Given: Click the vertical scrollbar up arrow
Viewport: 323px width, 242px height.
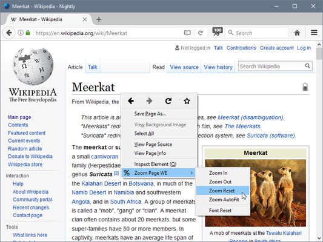Looking at the screenshot, I should [319, 44].
